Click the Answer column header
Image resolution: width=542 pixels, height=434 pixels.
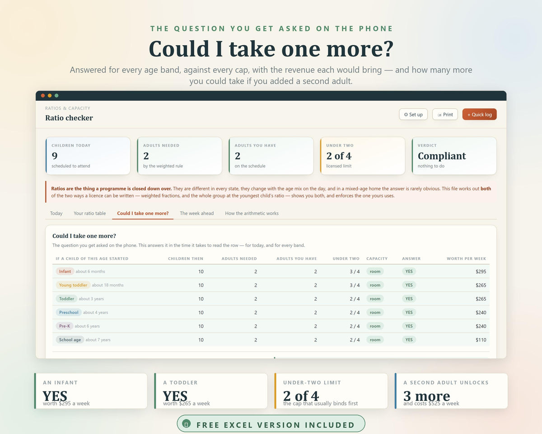[411, 259]
